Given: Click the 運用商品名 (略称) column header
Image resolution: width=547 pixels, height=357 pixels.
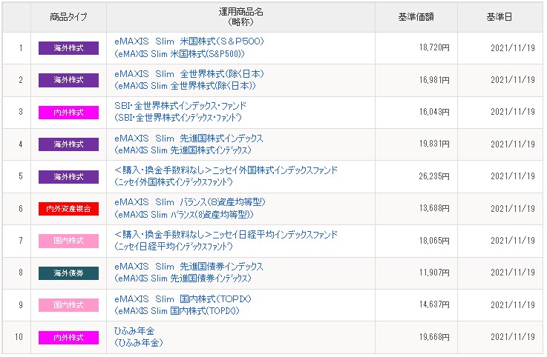Looking at the screenshot, I should [x=240, y=17].
